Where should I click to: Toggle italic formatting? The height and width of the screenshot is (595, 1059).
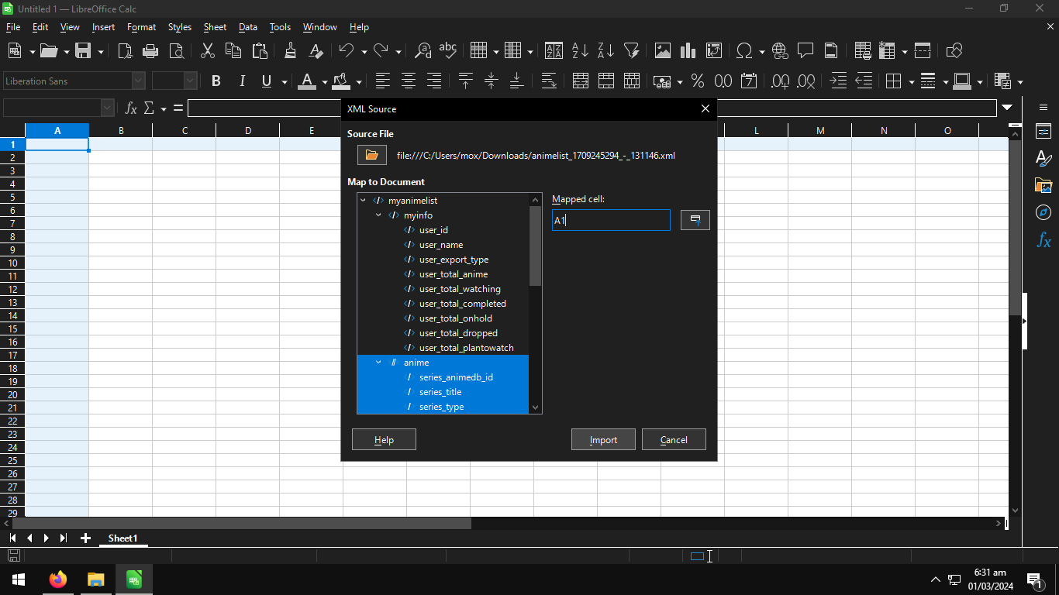click(241, 81)
